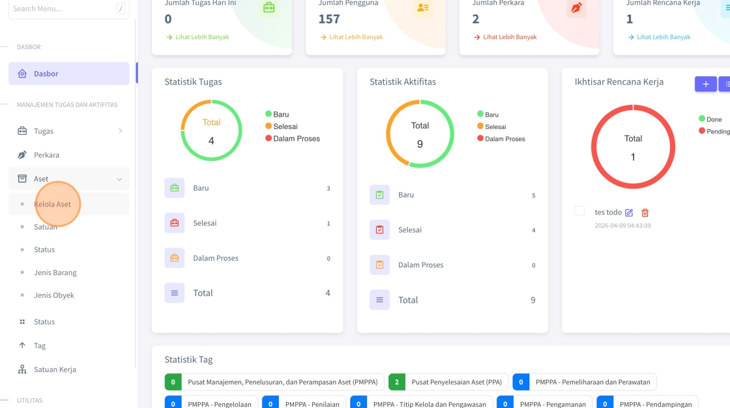Toggle Dalam Proses legend in Statistik Aktifitas chart
Viewport: 730px width, 408px height.
tap(501, 138)
